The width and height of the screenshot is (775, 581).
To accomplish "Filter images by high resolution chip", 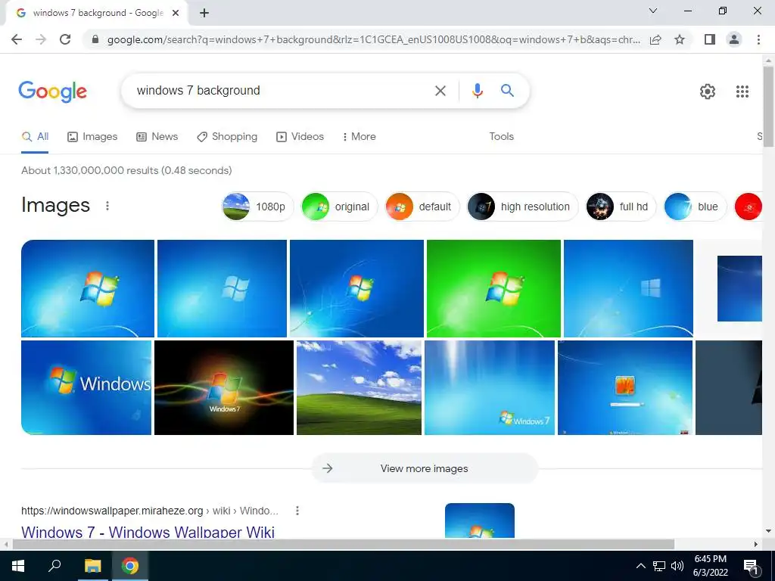I will tap(522, 207).
